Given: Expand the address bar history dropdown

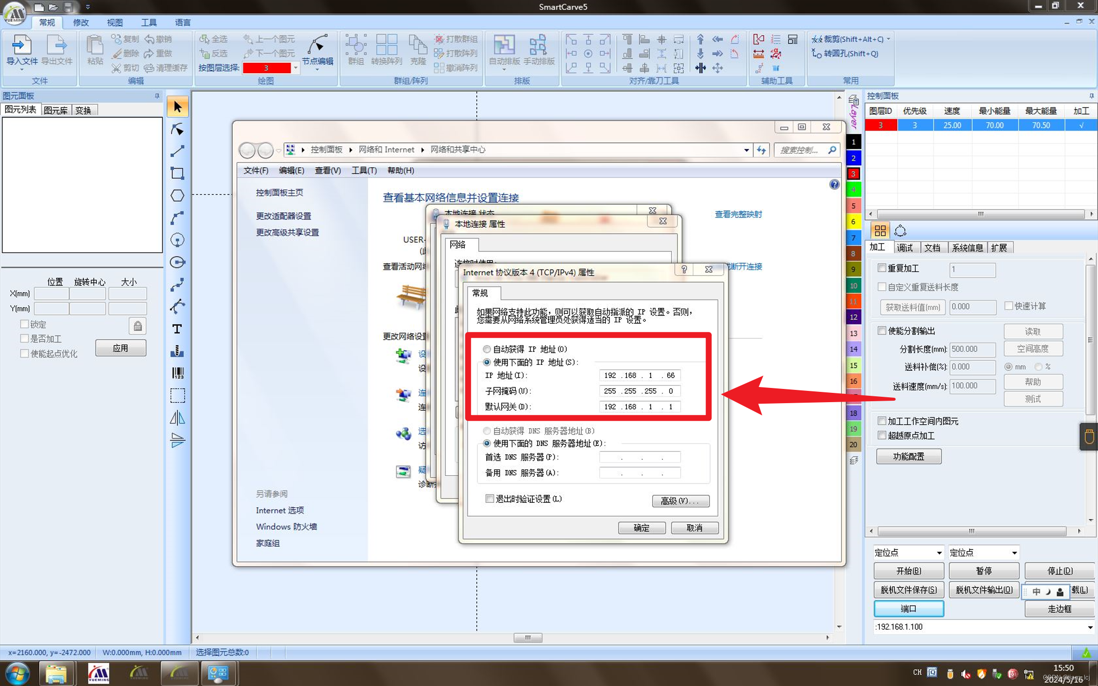Looking at the screenshot, I should [x=746, y=150].
